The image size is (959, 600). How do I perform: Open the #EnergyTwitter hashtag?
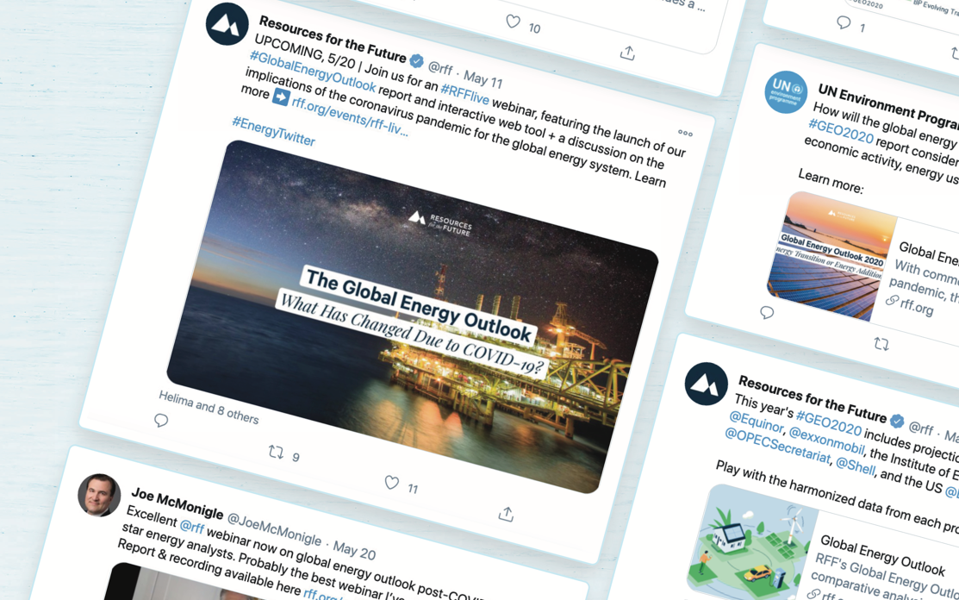pos(273,131)
